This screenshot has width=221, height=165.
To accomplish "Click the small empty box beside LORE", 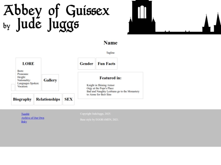I will tap(13, 88).
